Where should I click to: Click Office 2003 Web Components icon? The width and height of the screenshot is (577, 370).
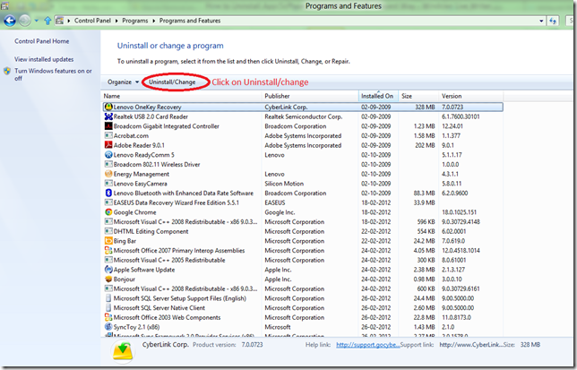click(108, 317)
